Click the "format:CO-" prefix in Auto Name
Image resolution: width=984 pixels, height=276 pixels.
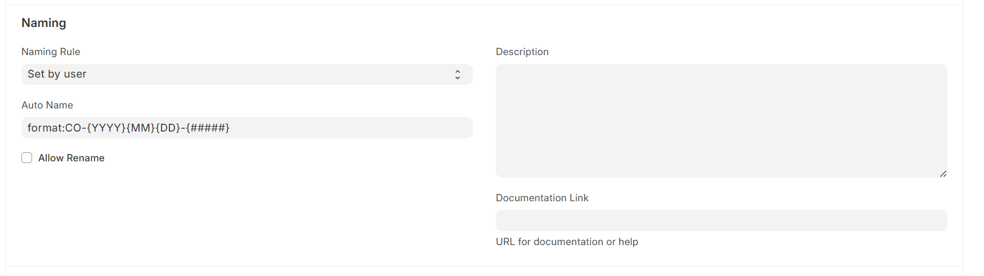pyautogui.click(x=55, y=128)
